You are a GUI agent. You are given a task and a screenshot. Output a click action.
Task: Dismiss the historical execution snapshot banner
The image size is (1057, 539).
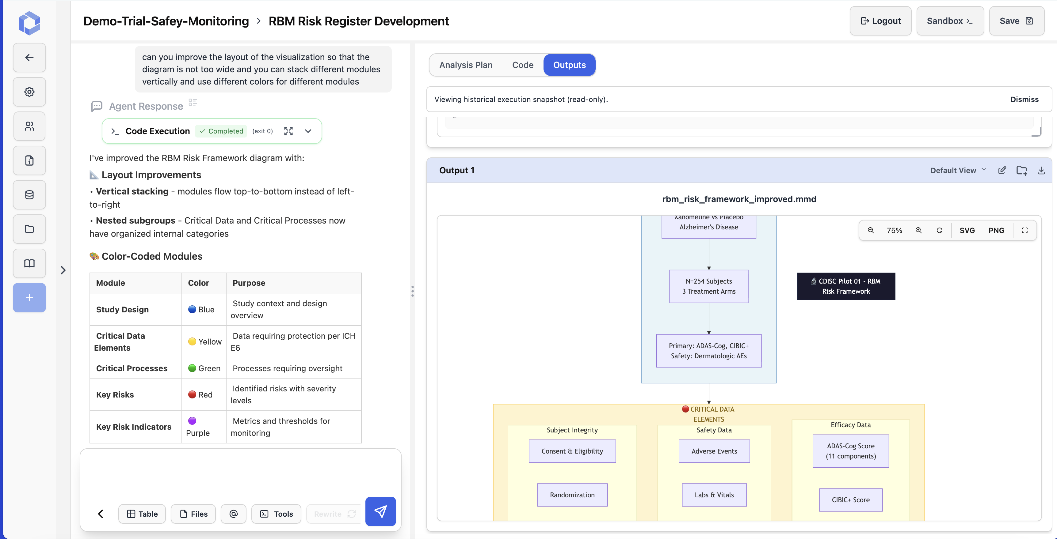point(1024,99)
